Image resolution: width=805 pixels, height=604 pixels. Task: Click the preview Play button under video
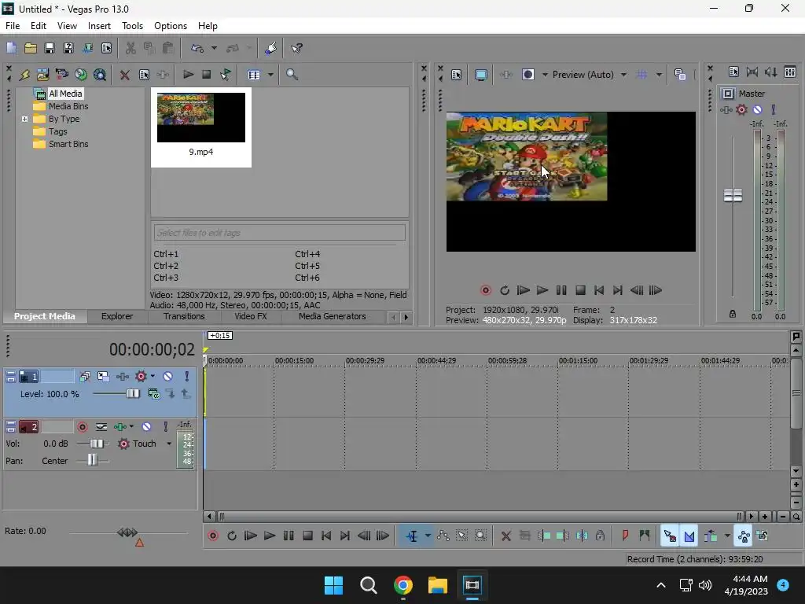coord(542,291)
